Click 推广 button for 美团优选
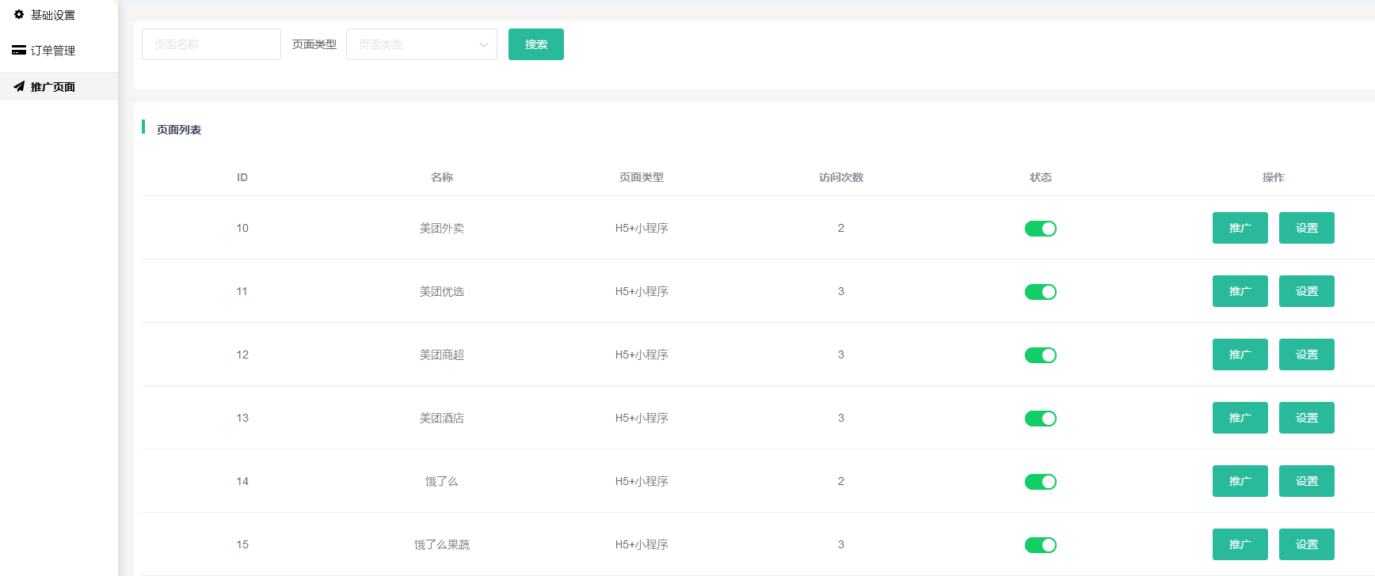This screenshot has height=576, width=1375. 1240,291
